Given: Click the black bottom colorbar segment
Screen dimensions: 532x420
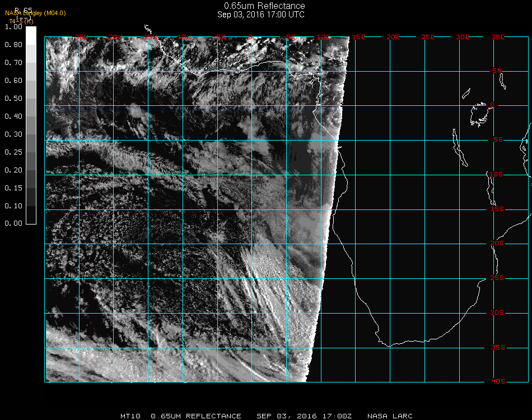Looking at the screenshot, I should 31,214.
